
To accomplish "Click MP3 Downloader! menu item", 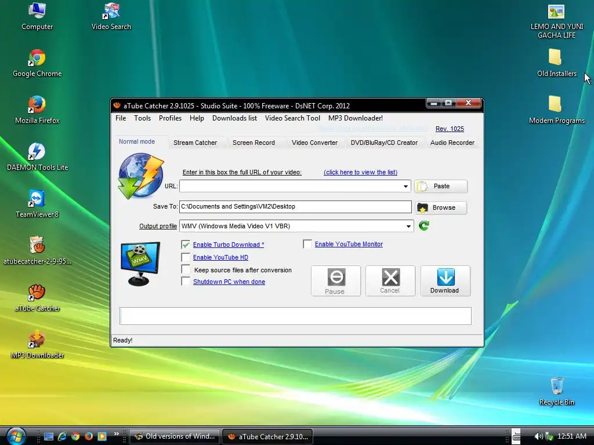I will click(356, 118).
